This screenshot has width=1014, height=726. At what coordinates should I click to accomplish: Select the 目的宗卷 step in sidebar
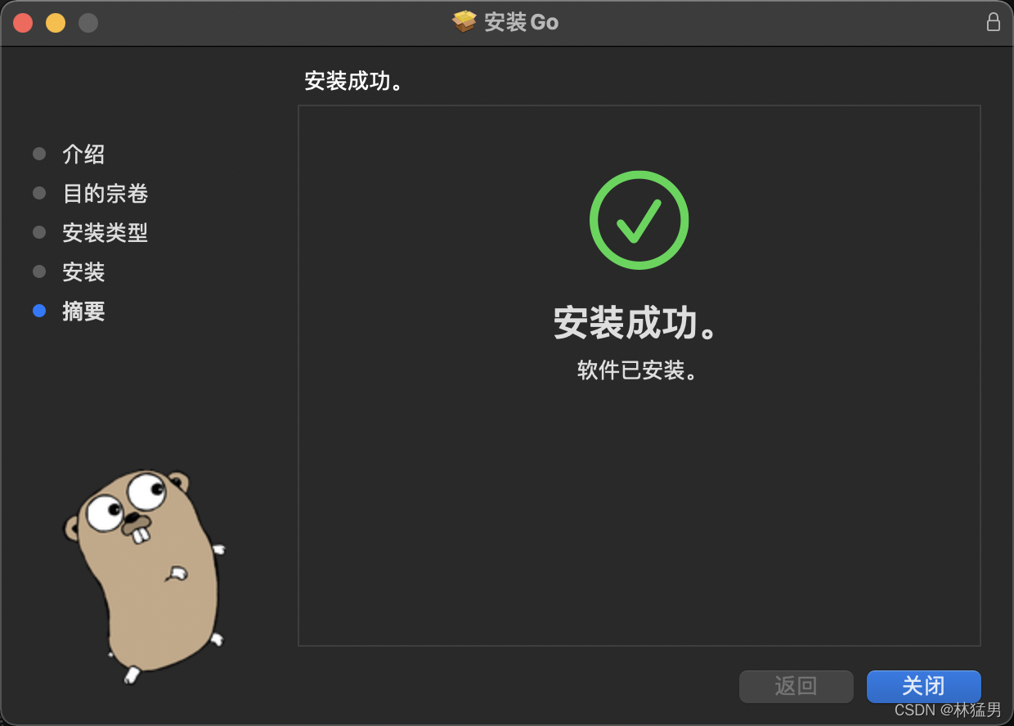[x=105, y=193]
